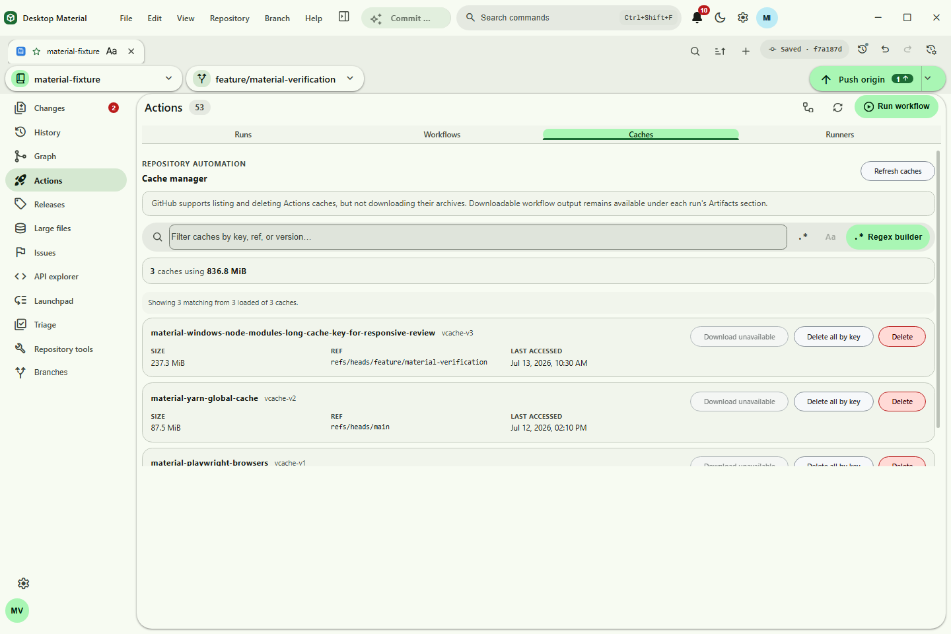Toggle the sidebar panel layout icon
951x634 pixels.
click(344, 17)
